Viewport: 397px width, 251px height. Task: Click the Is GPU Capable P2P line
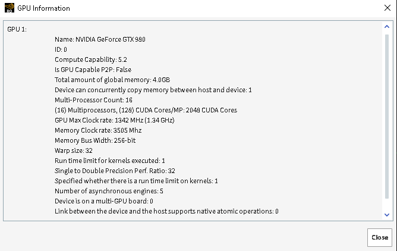pyautogui.click(x=93, y=70)
